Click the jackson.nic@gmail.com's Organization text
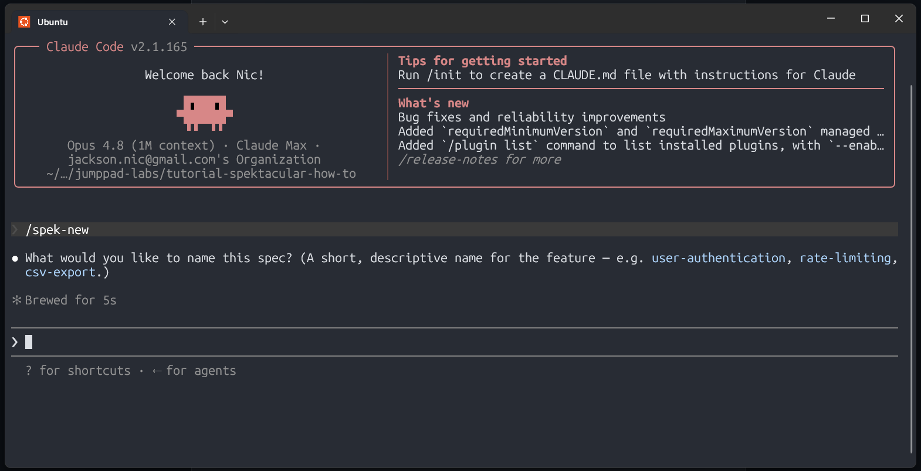The width and height of the screenshot is (921, 471). [194, 160]
